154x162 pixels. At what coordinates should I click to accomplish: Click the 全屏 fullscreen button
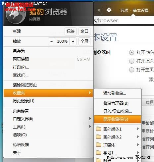click(84, 41)
